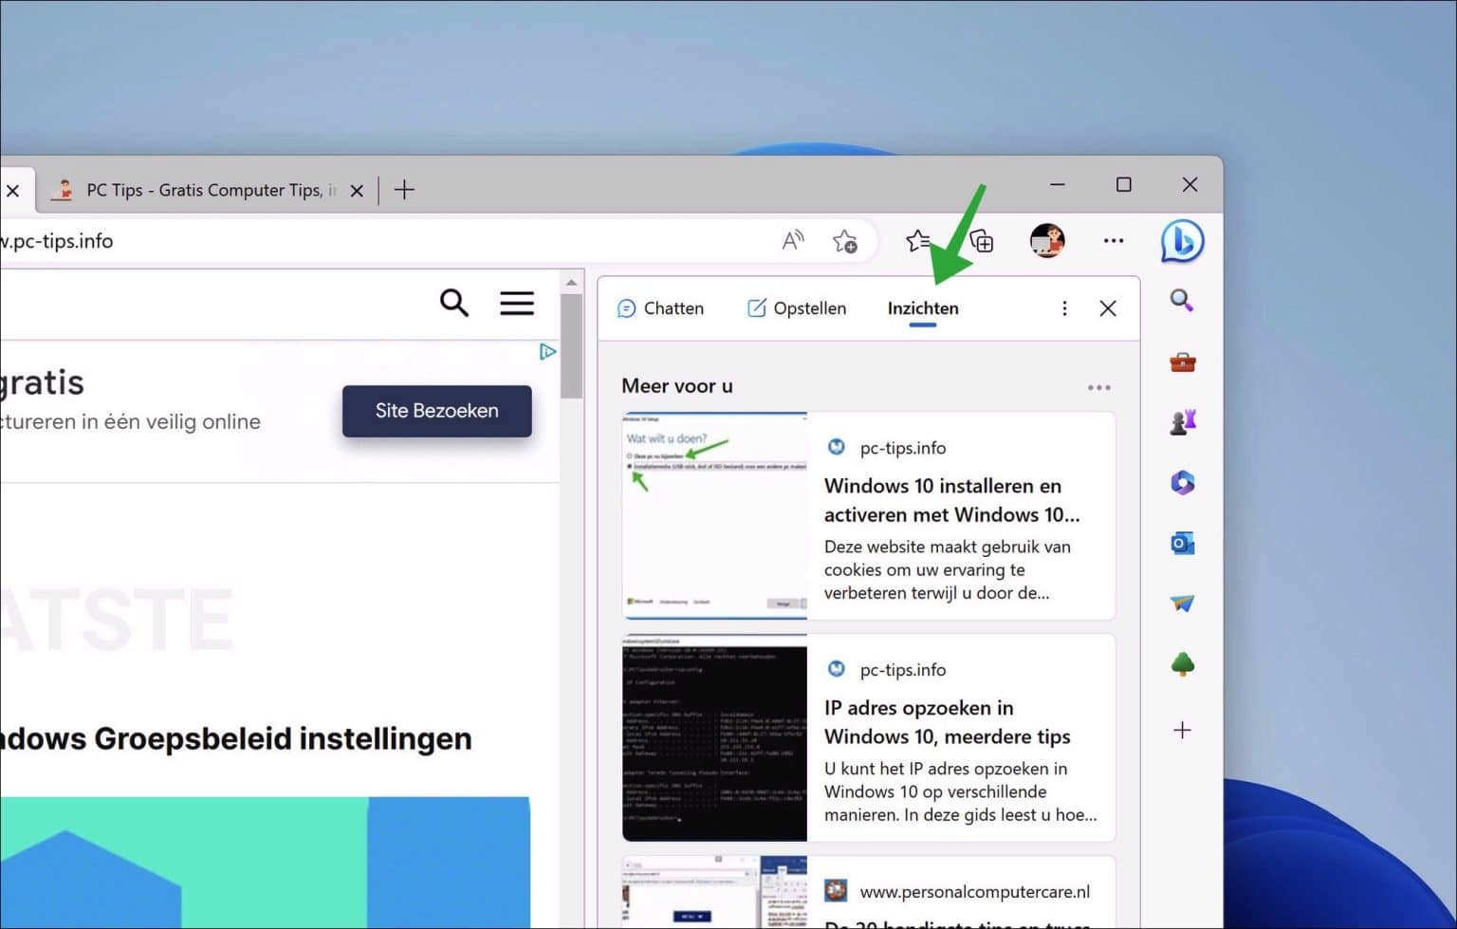
Task: Click the website's search magnifier icon
Action: pos(454,303)
